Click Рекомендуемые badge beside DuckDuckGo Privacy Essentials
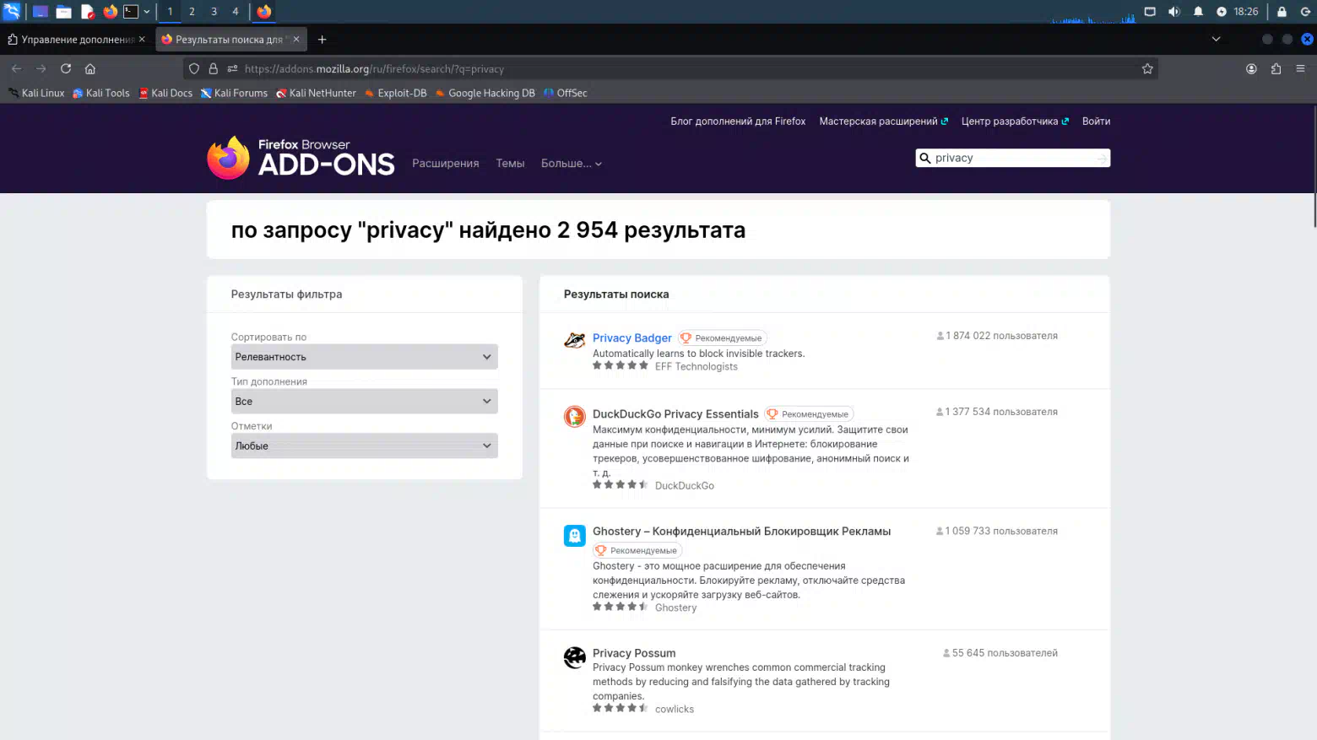 809,414
